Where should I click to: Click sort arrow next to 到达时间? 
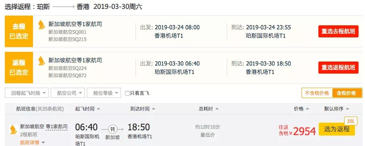pyautogui.click(x=153, y=109)
